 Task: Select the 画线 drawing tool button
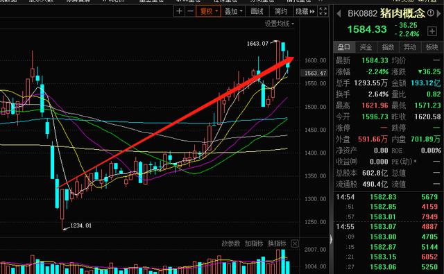coord(257,11)
